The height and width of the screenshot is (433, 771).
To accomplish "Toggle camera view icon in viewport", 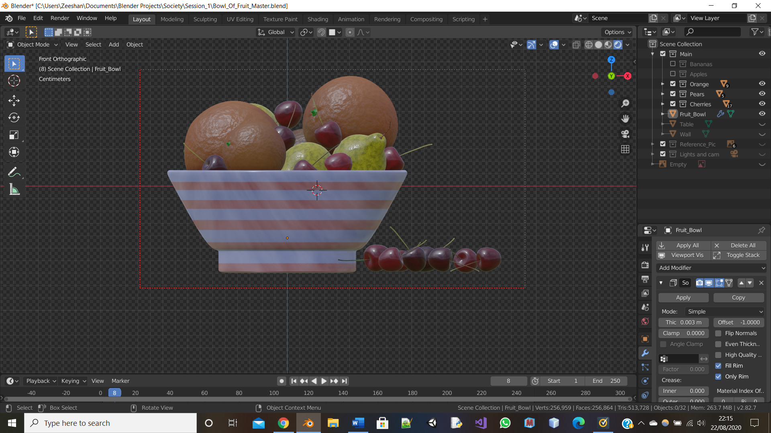I will 625,134.
